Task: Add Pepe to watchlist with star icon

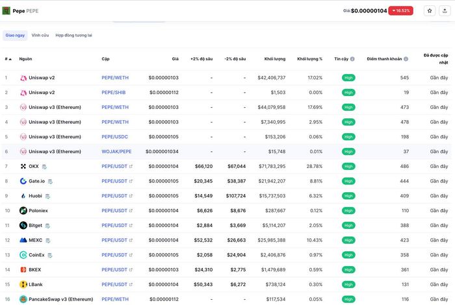Action: pyautogui.click(x=430, y=11)
